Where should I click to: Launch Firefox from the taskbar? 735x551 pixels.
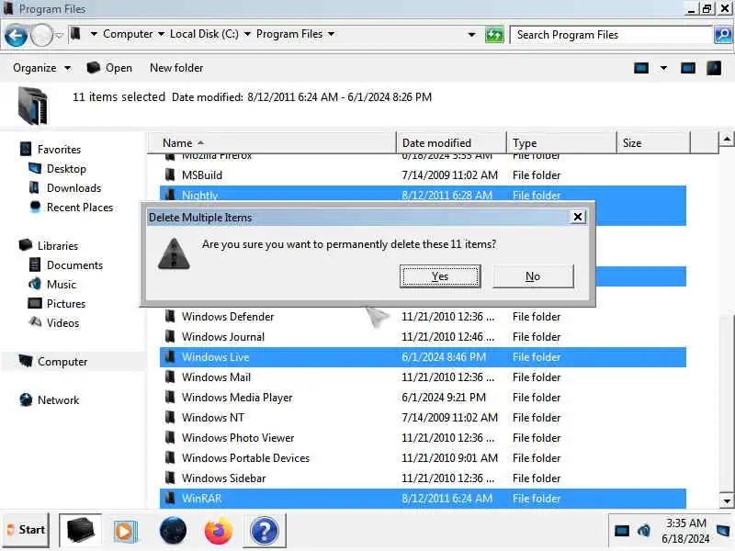pyautogui.click(x=219, y=532)
